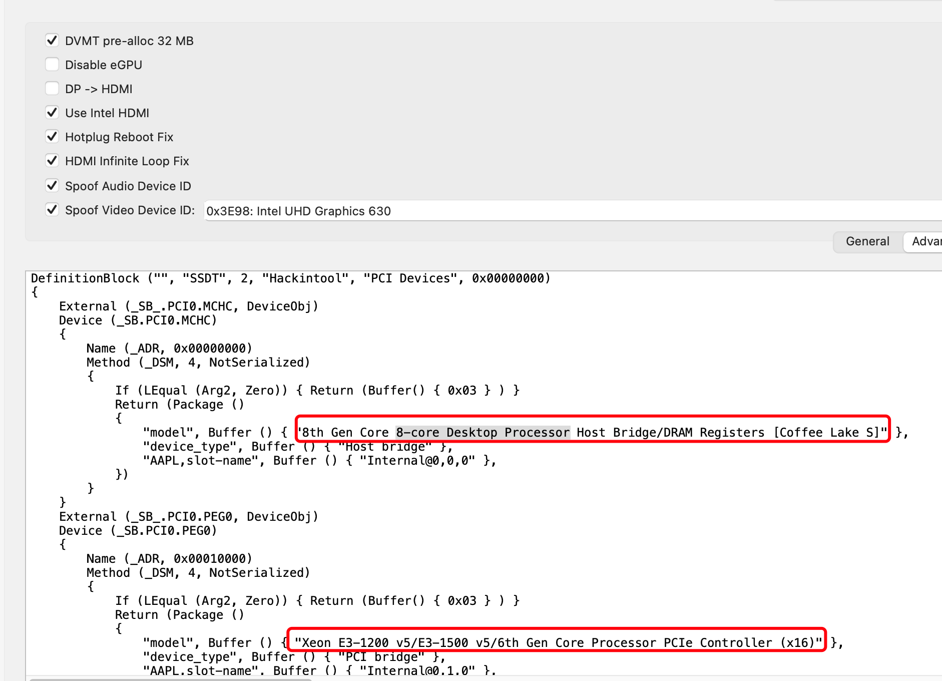Click the Device (_SB.PCI0.MCHC) line

(x=138, y=320)
